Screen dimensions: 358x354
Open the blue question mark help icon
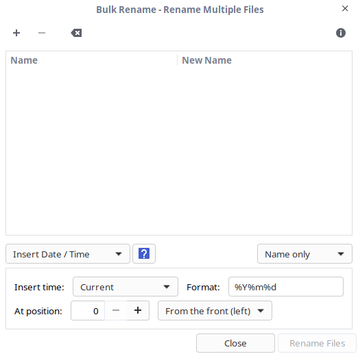pyautogui.click(x=144, y=253)
